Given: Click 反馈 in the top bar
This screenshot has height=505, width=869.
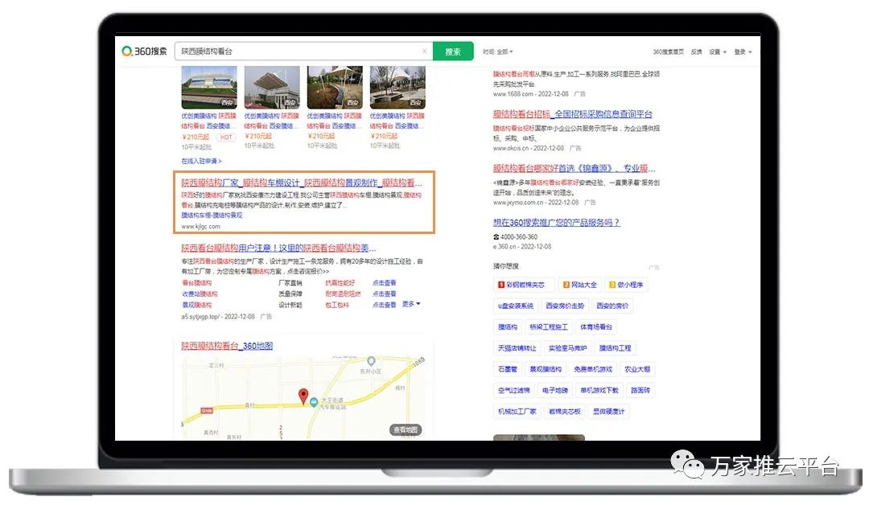Looking at the screenshot, I should point(696,51).
